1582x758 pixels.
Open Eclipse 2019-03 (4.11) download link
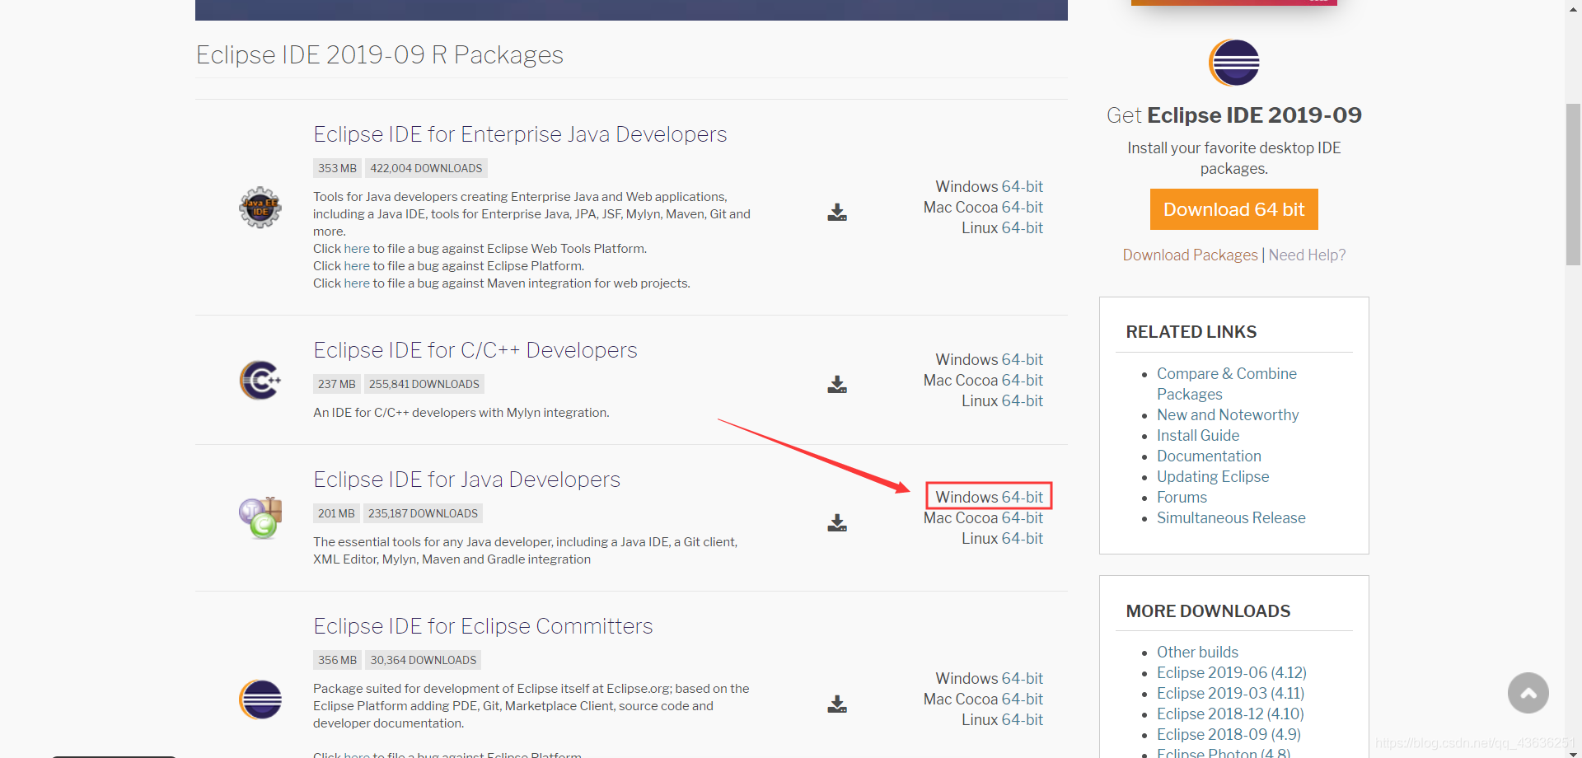click(x=1230, y=694)
